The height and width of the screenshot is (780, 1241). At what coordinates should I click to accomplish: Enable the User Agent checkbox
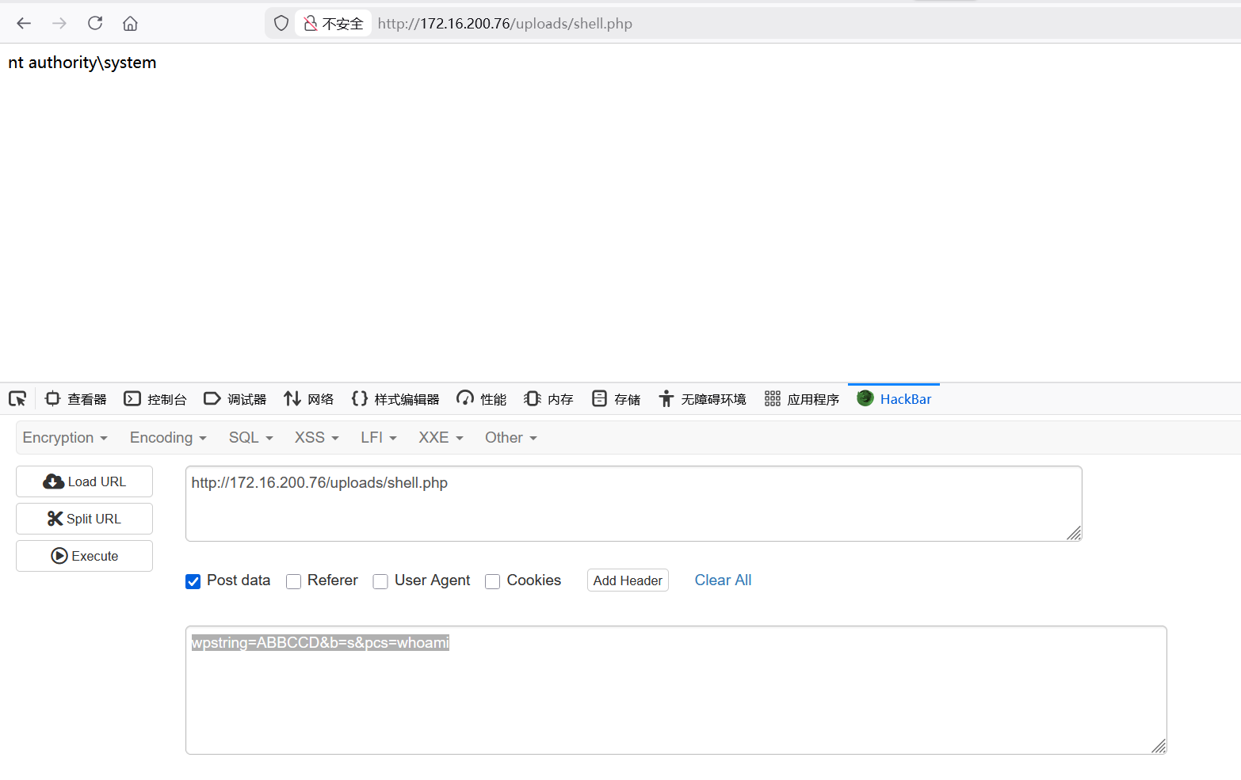[380, 581]
